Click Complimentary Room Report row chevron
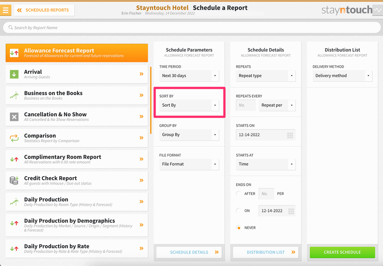383x266 pixels. 142,159
